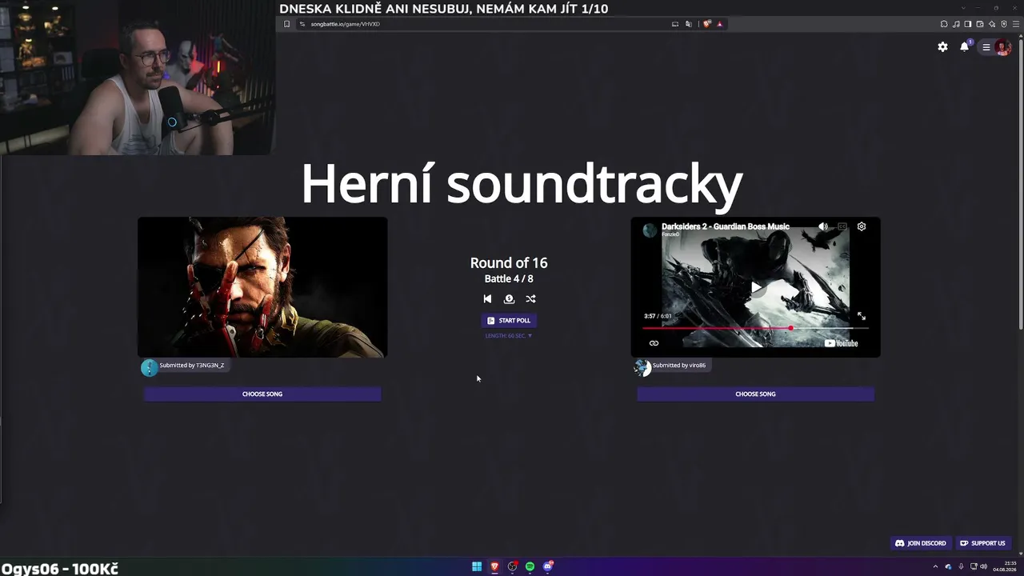Image resolution: width=1024 pixels, height=576 pixels.
Task: Open the Songbattle settings gear
Action: (942, 47)
